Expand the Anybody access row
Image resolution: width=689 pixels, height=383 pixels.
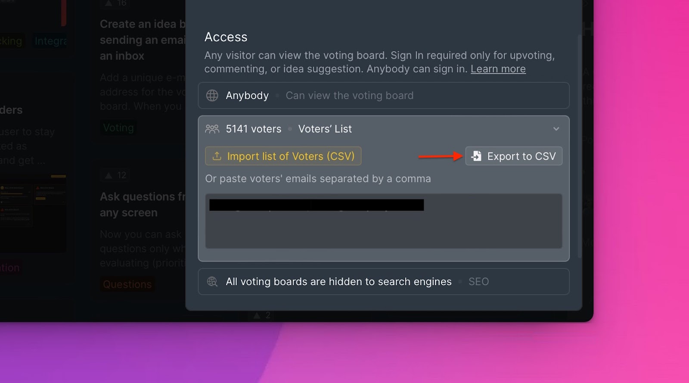point(383,96)
